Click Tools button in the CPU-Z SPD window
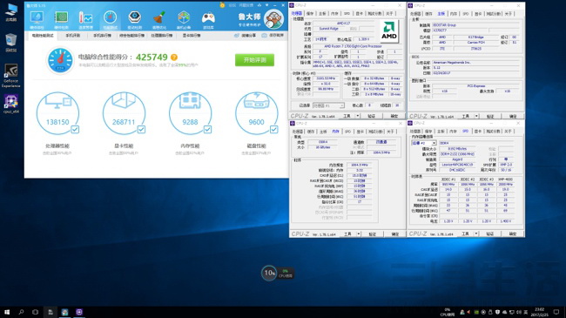Image resolution: width=566 pixels, height=318 pixels. tap(465, 233)
